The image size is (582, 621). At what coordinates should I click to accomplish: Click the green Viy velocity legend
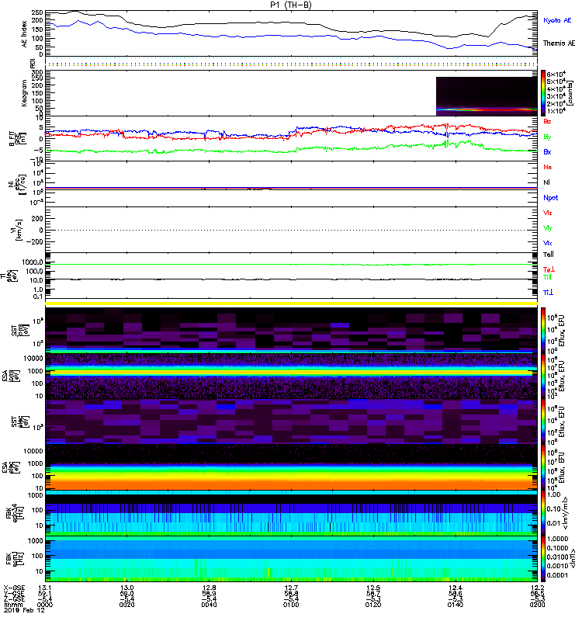coord(548,228)
